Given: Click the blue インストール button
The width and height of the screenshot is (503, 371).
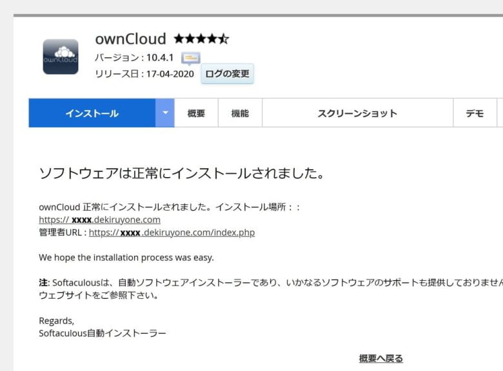Looking at the screenshot, I should tap(92, 113).
